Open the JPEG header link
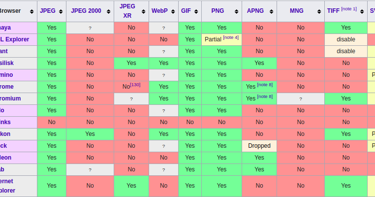The height and width of the screenshot is (197, 375). 48,11
